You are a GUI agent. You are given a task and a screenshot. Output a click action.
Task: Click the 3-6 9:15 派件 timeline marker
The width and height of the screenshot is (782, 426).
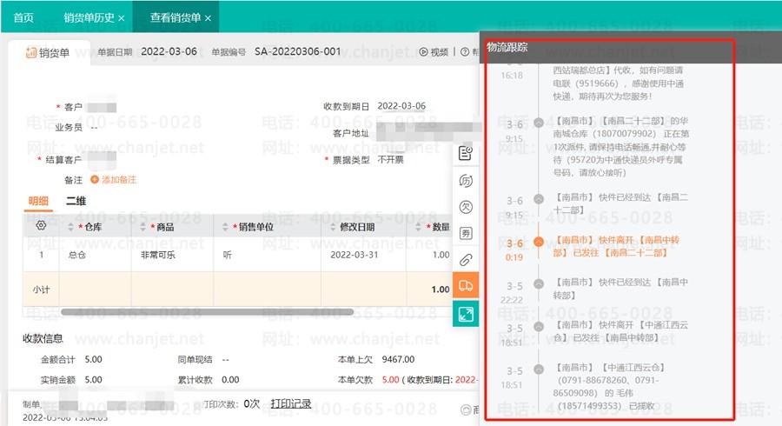point(539,123)
